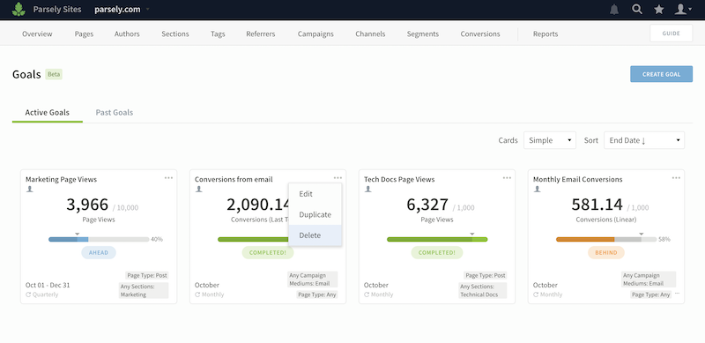Click the Create Goal button
This screenshot has width=705, height=343.
(x=661, y=74)
